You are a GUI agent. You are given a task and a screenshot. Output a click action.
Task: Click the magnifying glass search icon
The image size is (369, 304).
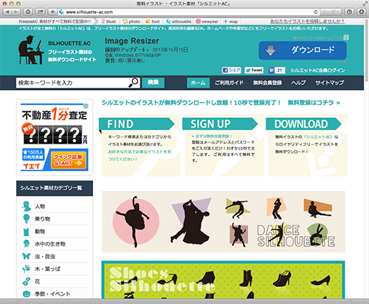pyautogui.click(x=134, y=83)
